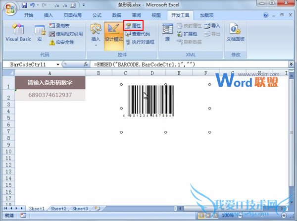Start Record Macro (录制宏)
The height and width of the screenshot is (221, 297).
point(59,26)
